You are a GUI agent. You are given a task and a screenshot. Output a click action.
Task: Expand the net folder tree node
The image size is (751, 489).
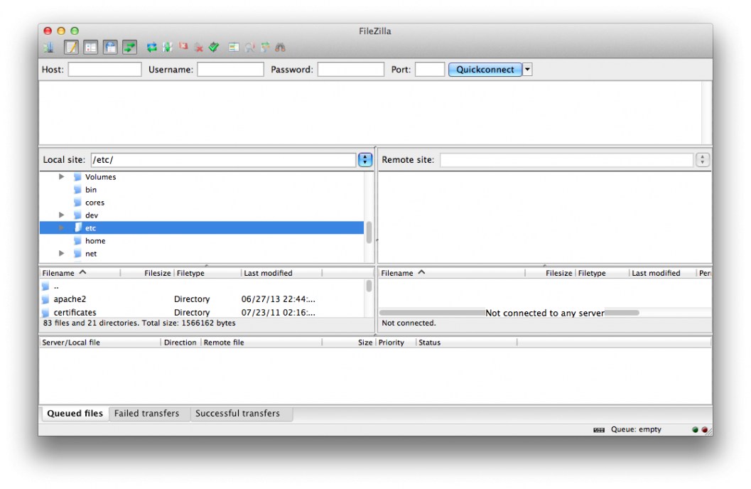pyautogui.click(x=61, y=253)
